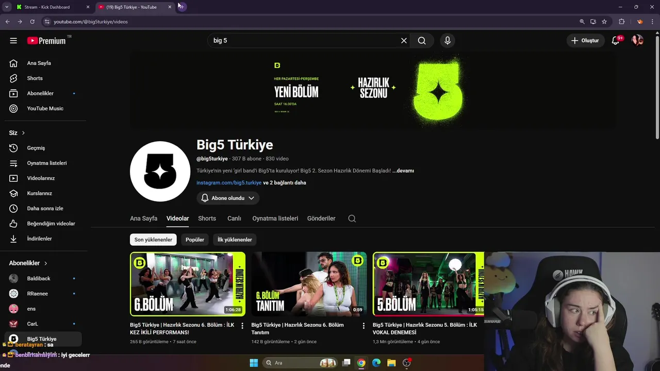Screen dimensions: 660x371
Task: Open File Explorer from the taskbar
Action: [x=391, y=363]
